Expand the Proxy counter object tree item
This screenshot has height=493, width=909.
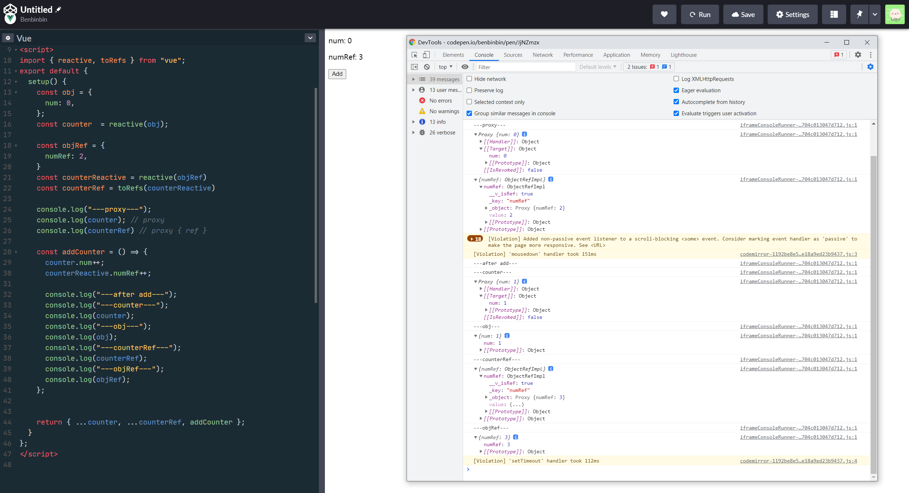tap(476, 281)
